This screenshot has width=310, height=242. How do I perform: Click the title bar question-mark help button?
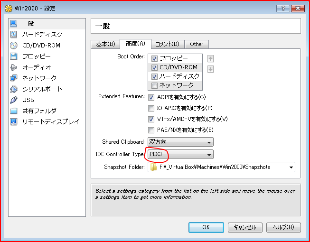(x=283, y=9)
